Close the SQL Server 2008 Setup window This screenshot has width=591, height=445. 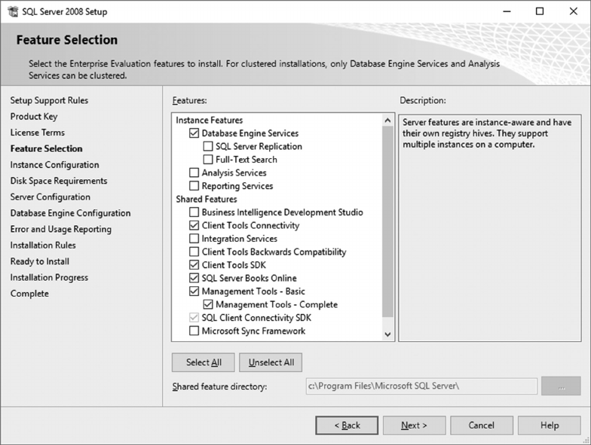coord(573,12)
